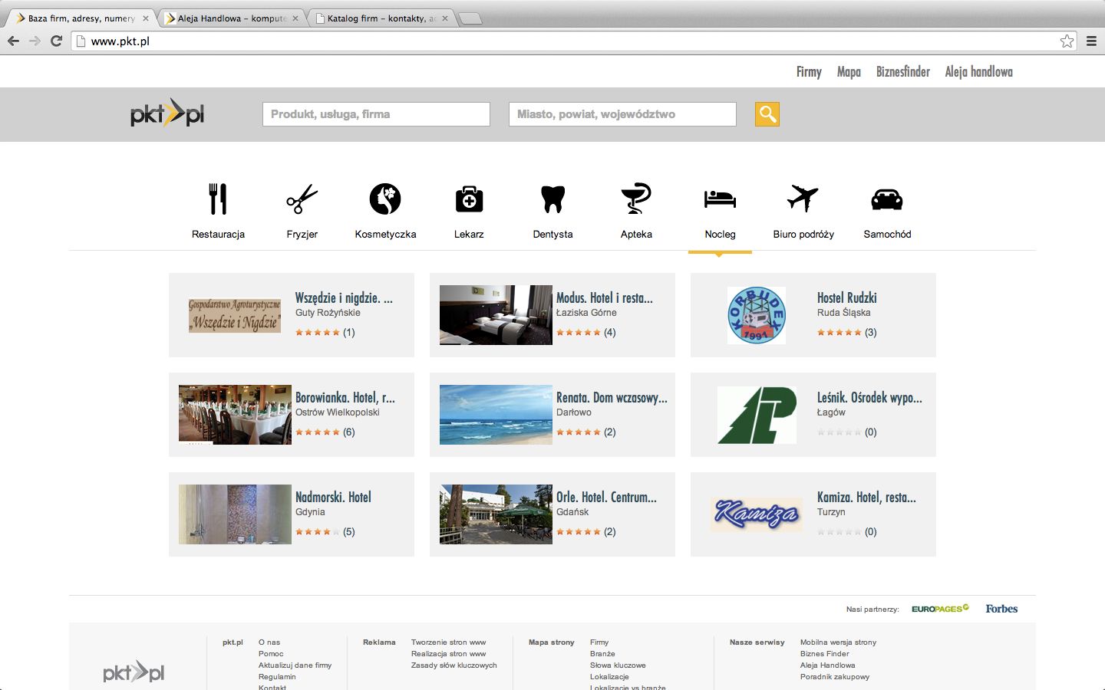
Task: Open the Branże footer link
Action: [x=602, y=654]
